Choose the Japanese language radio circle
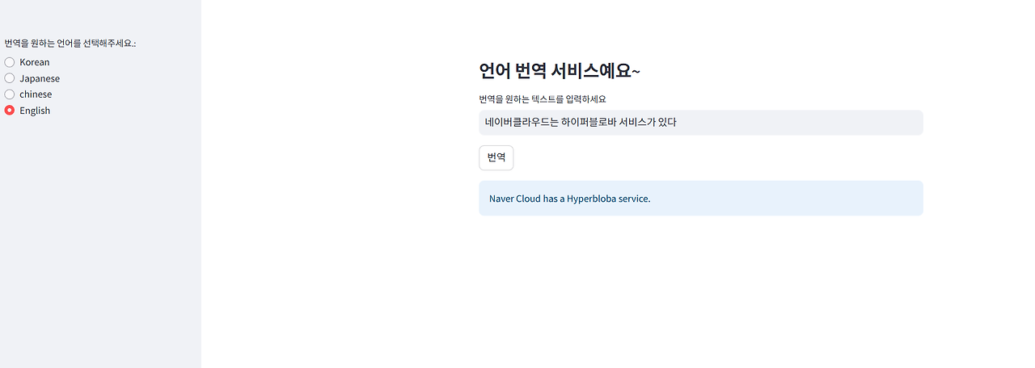1035x368 pixels. tap(10, 78)
